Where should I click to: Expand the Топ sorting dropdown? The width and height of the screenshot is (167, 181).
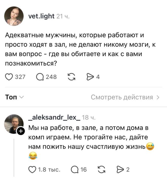14,97
